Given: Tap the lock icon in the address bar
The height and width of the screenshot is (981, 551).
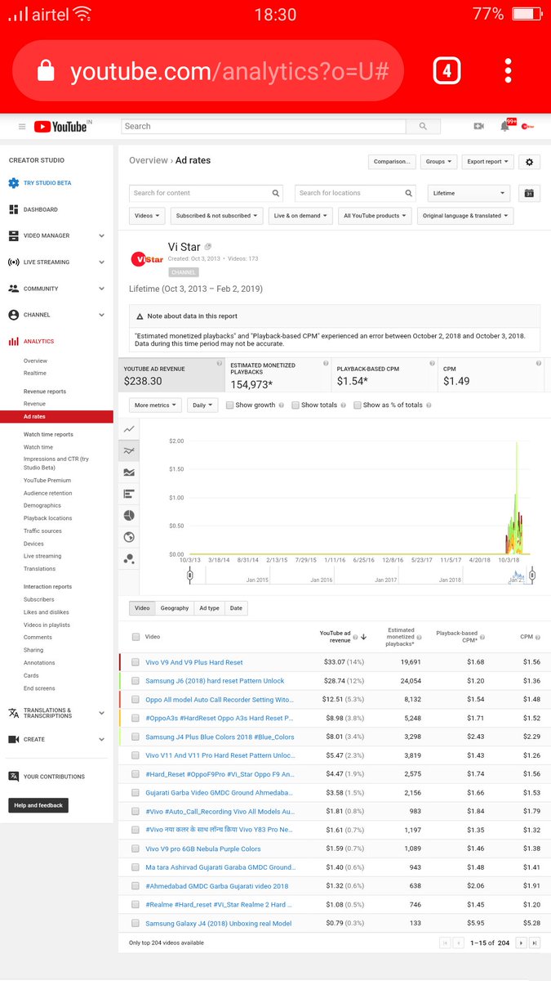Looking at the screenshot, I should pos(47,71).
